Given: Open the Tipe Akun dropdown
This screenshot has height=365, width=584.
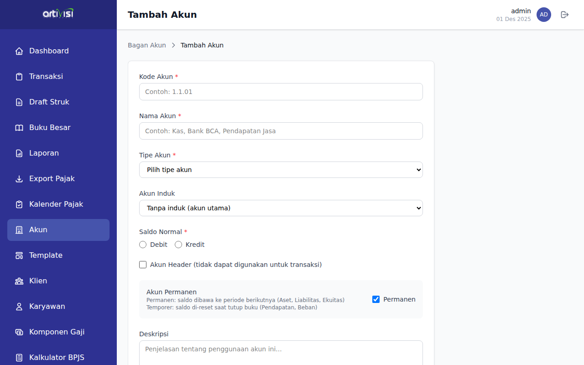Looking at the screenshot, I should [x=281, y=170].
